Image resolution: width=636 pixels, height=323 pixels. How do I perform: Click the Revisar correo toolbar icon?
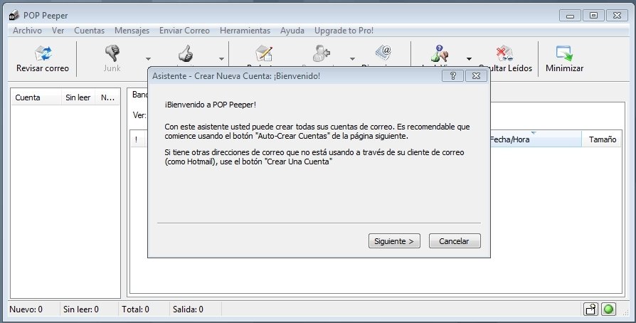coord(43,53)
